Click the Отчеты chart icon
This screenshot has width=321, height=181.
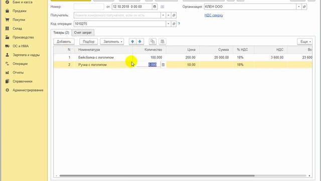coord(7,72)
